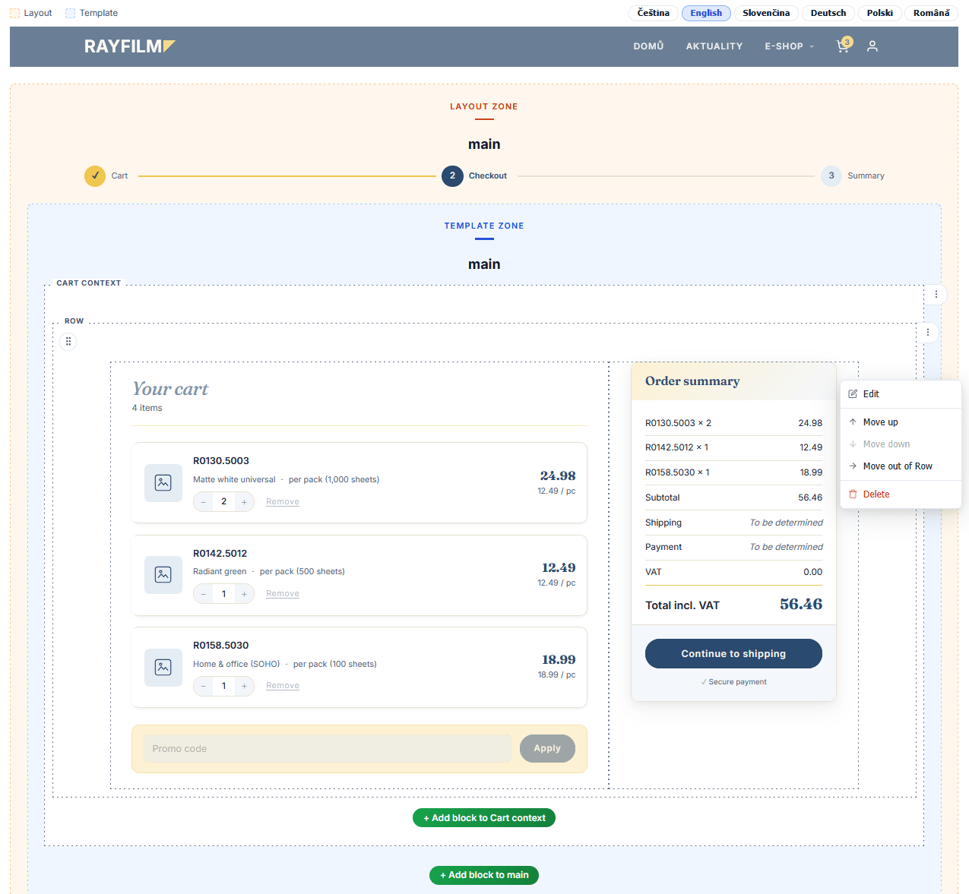Open the shopping cart icon in header

pos(844,46)
